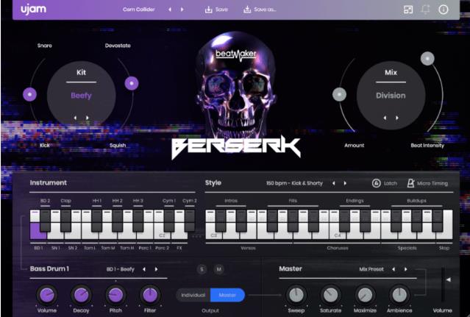Viewport: 470px width, 317px height.
Task: Mute Bass Drum 1 with M button
Action: pos(218,269)
